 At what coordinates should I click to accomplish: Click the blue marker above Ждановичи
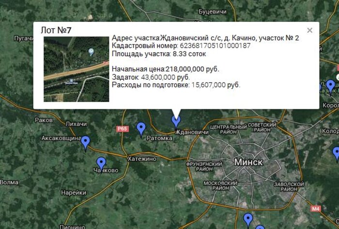pos(176,120)
